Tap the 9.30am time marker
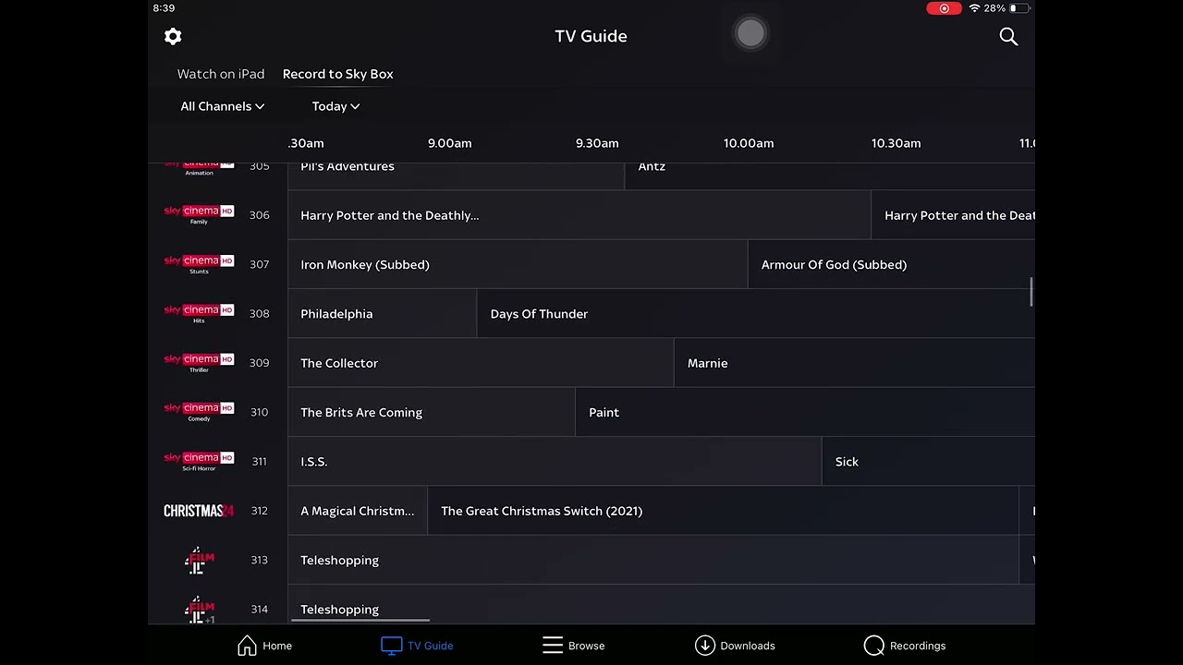This screenshot has height=665, width=1183. pyautogui.click(x=597, y=143)
